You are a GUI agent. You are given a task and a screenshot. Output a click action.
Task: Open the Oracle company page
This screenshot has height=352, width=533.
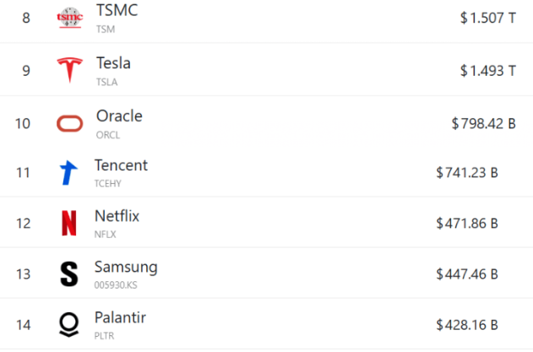pos(119,116)
